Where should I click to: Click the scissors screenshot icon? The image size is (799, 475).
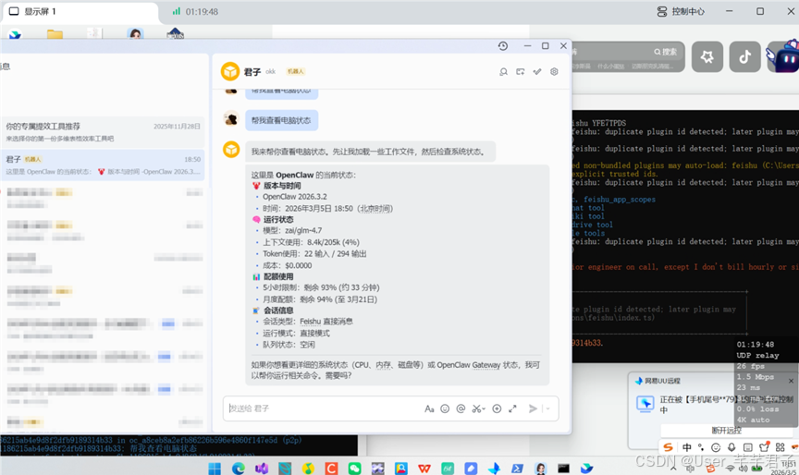(x=476, y=408)
